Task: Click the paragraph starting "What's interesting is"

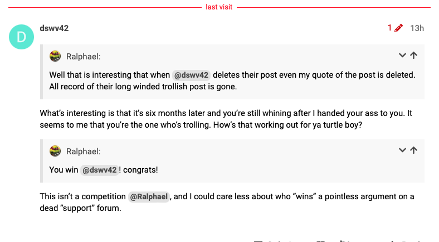Action: (226, 119)
